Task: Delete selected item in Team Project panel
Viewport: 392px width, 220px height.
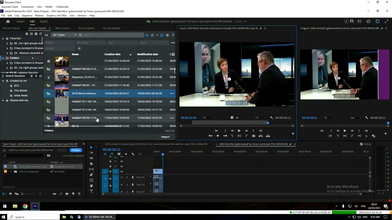Action: tap(79, 194)
